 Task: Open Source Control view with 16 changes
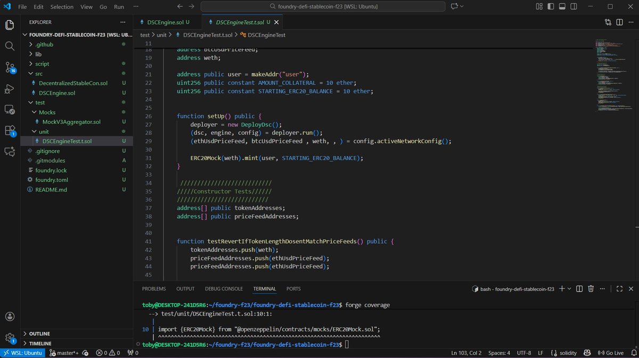tap(10, 67)
